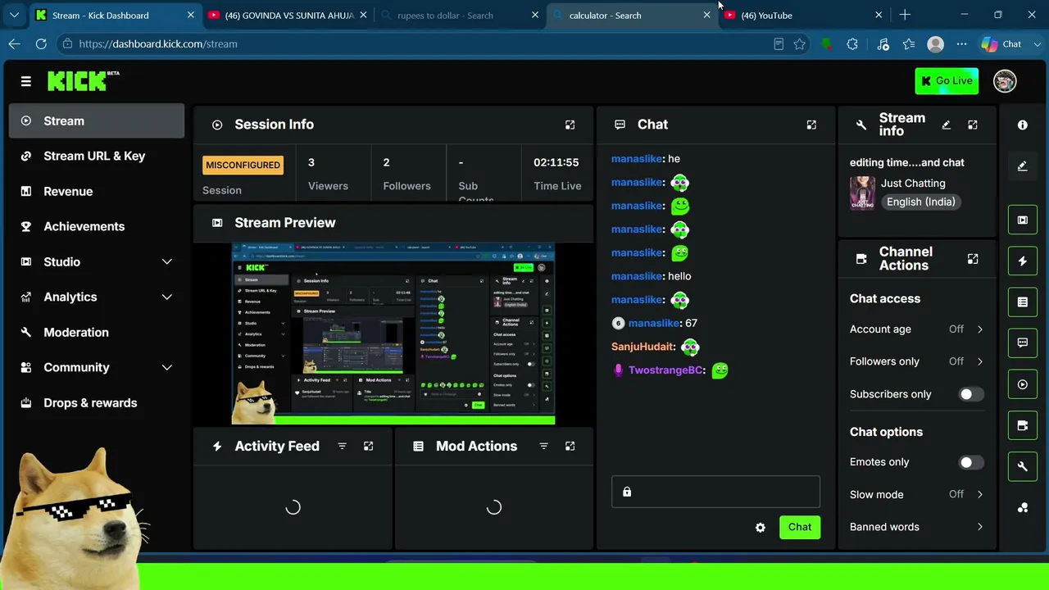Open the browser media control music icon
The height and width of the screenshot is (590, 1049).
pos(883,44)
